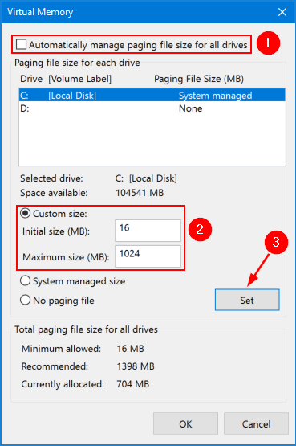Select the D: drive row
The height and width of the screenshot is (446, 296).
[152, 108]
